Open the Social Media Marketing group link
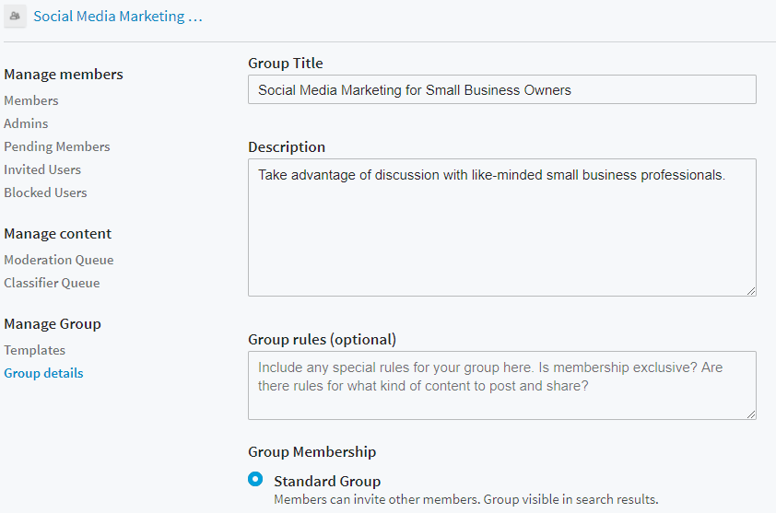This screenshot has height=513, width=776. click(x=117, y=17)
